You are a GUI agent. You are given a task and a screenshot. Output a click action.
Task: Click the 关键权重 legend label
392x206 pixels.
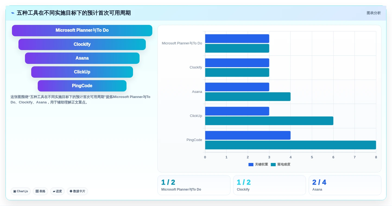(x=261, y=165)
